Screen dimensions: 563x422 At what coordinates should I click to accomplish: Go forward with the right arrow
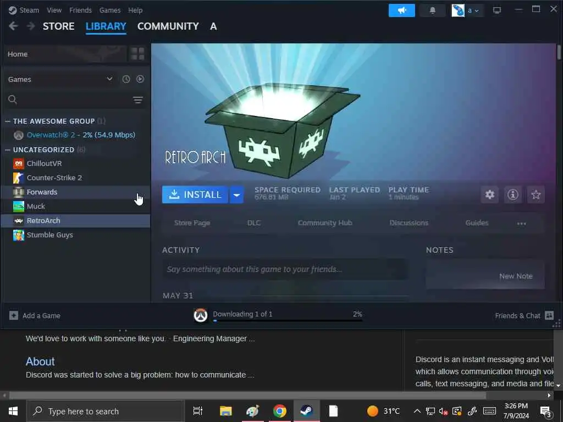click(x=31, y=26)
